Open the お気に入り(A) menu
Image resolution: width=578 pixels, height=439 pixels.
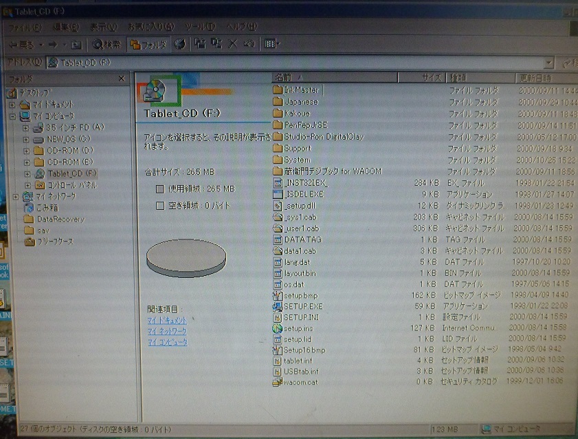click(x=151, y=27)
